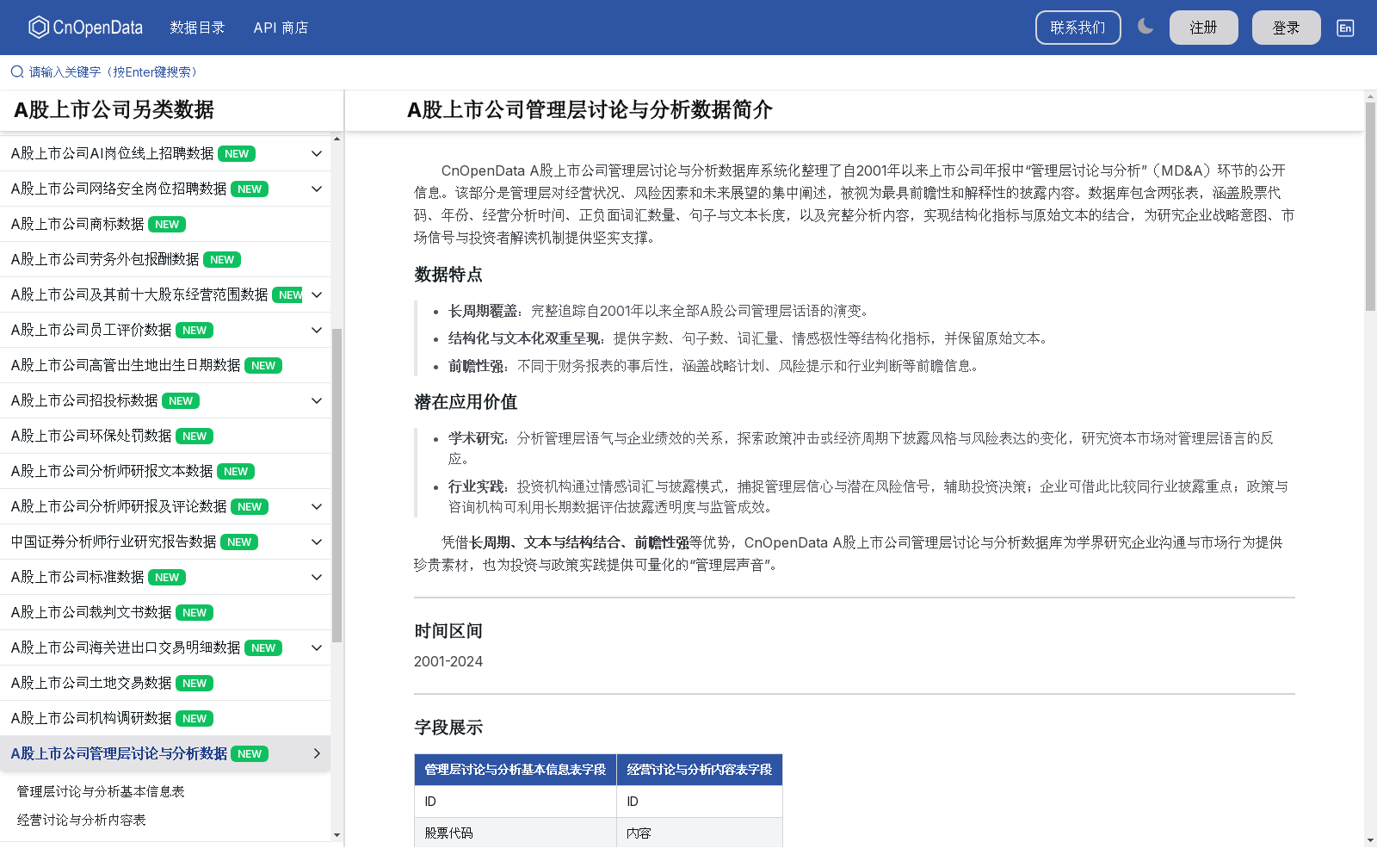Click NEW badge beside 环保处罚数据
The height and width of the screenshot is (861, 1377).
point(195,436)
